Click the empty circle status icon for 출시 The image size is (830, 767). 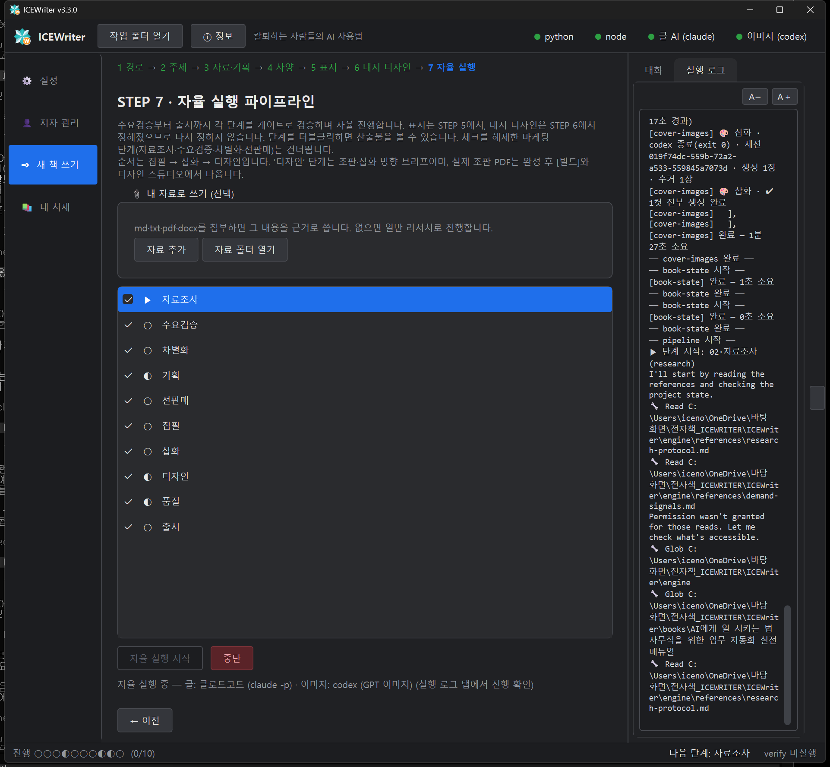click(148, 527)
